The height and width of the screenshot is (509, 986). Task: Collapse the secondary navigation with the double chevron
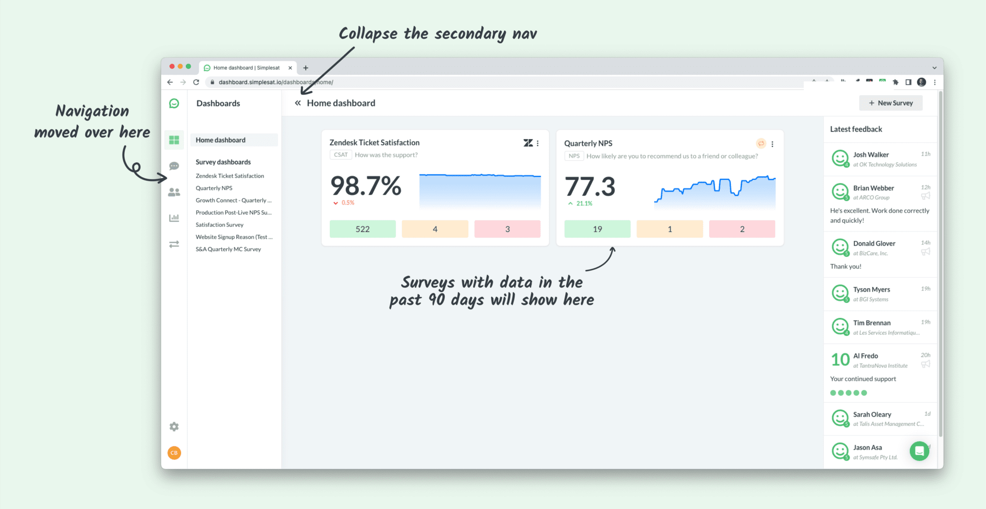coord(298,102)
